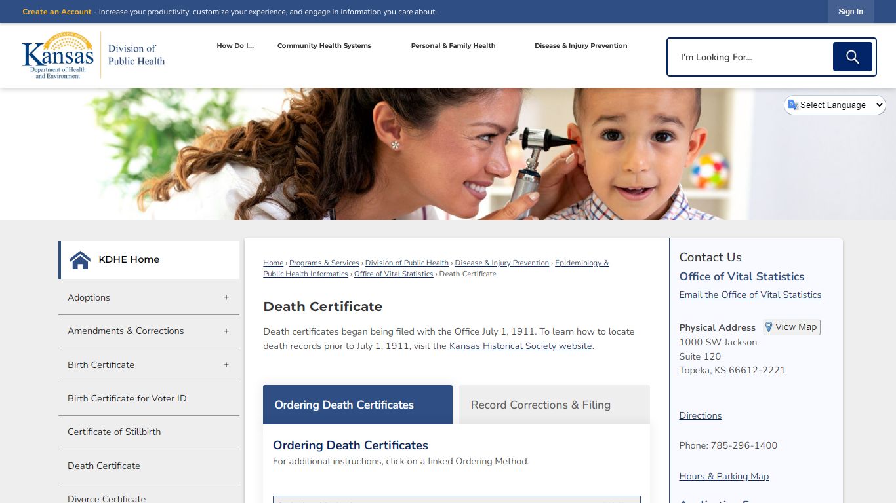896x503 pixels.
Task: Open Death Certificate sidebar link
Action: click(x=104, y=466)
